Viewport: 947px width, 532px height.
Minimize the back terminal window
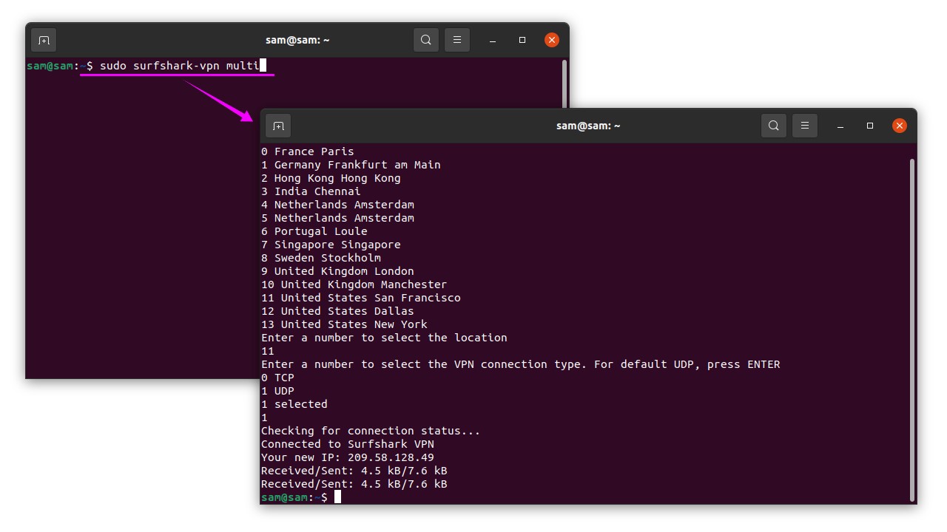(493, 41)
